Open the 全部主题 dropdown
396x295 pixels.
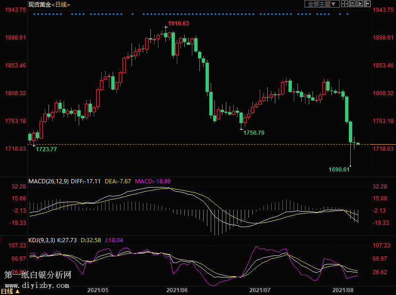(x=322, y=4)
